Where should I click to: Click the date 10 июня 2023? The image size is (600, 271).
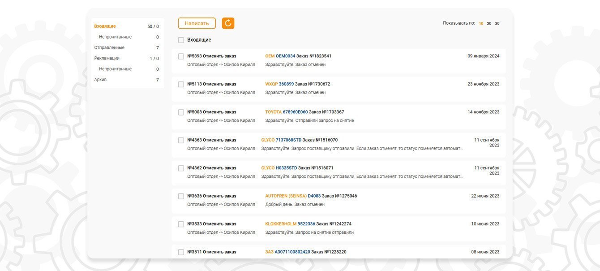[485, 224]
